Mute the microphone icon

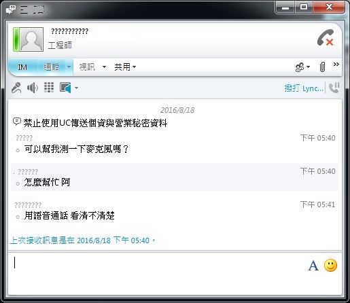[x=16, y=88]
